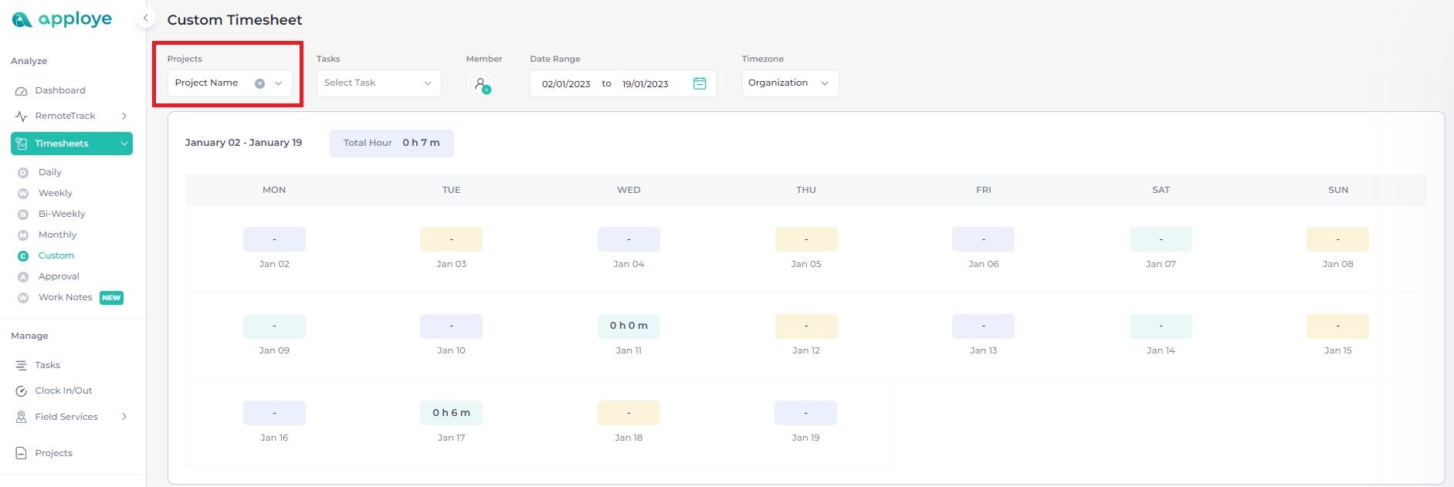The width and height of the screenshot is (1454, 487).
Task: Open the Dashboard page
Action: [x=60, y=90]
